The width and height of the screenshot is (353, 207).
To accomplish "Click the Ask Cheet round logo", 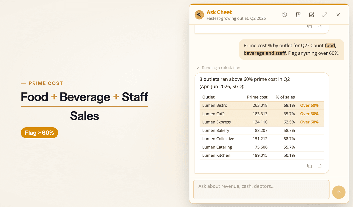I will click(199, 15).
